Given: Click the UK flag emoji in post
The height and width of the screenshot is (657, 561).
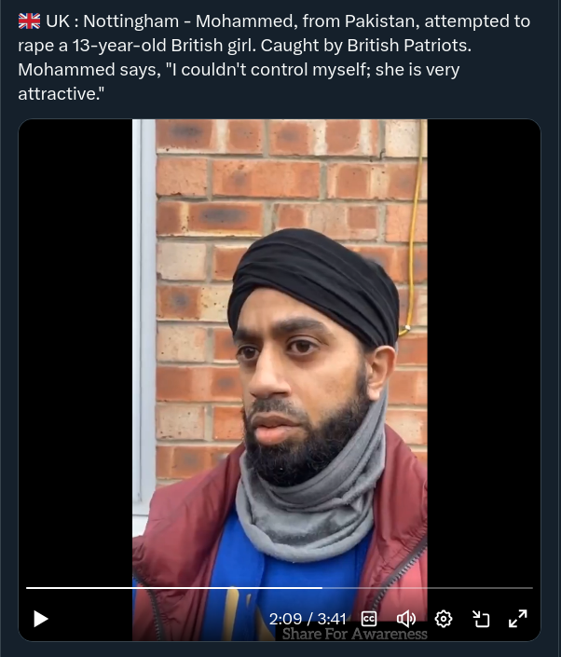Looking at the screenshot, I should [29, 21].
